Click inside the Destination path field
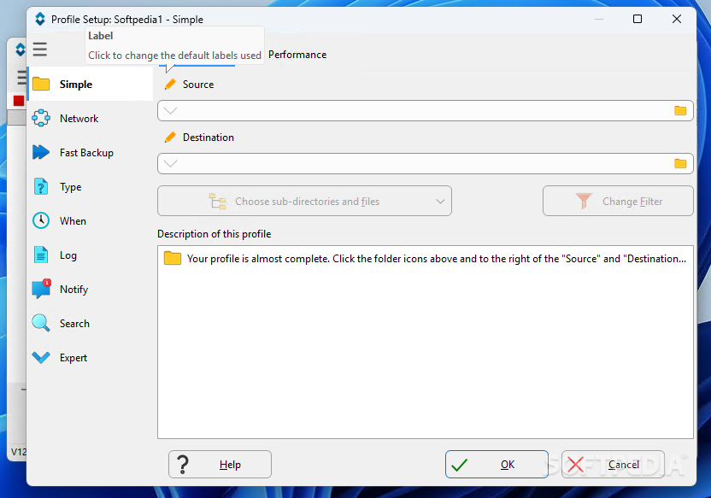The height and width of the screenshot is (498, 711). coord(426,164)
